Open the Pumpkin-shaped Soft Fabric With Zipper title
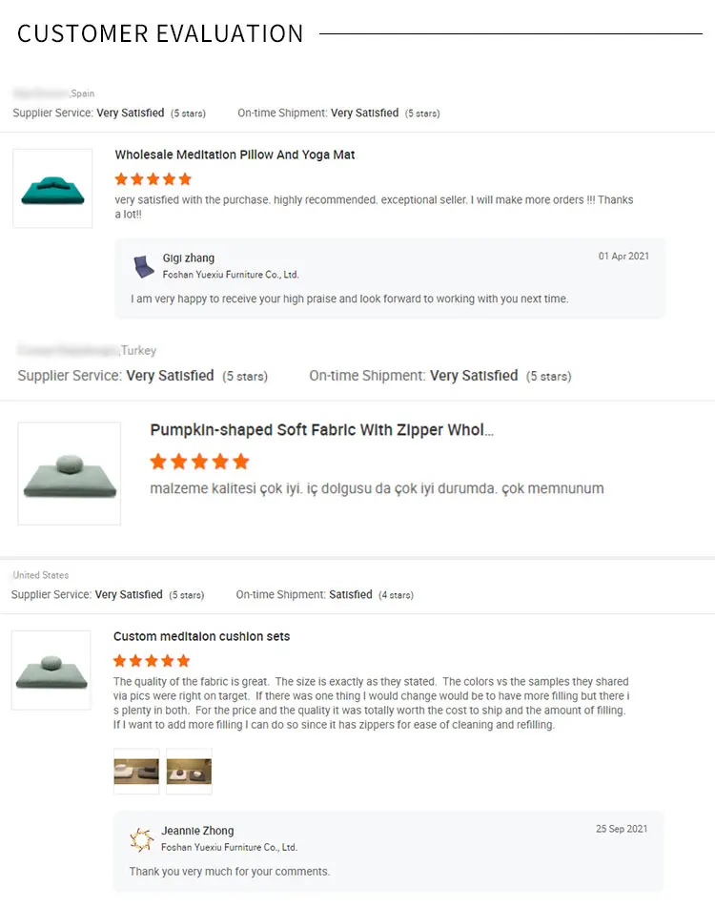The width and height of the screenshot is (715, 908). click(322, 430)
